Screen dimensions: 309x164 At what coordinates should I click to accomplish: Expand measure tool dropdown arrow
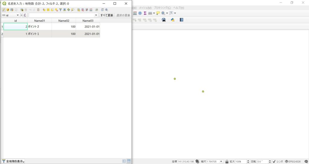click(x=154, y=13)
